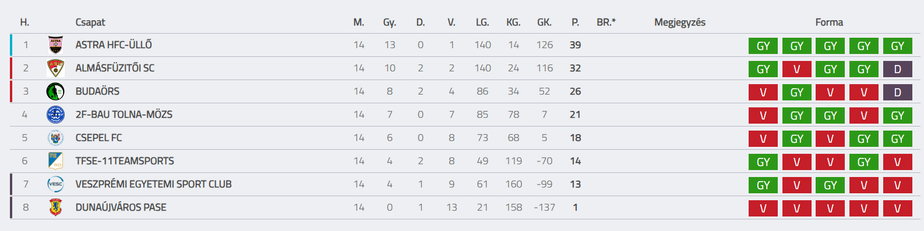This screenshot has width=924, height=231.
Task: Click the Almásfüzitői SC team crest
Action: coord(55,68)
